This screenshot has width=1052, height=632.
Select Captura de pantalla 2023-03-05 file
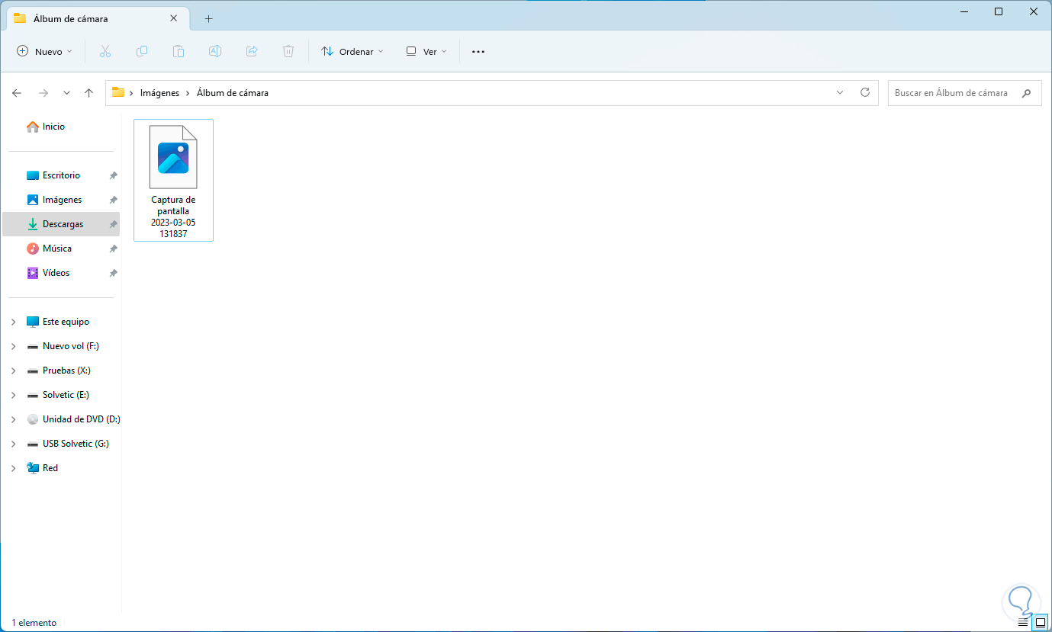(173, 180)
